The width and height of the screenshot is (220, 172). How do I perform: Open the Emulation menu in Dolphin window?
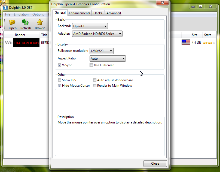point(21,14)
